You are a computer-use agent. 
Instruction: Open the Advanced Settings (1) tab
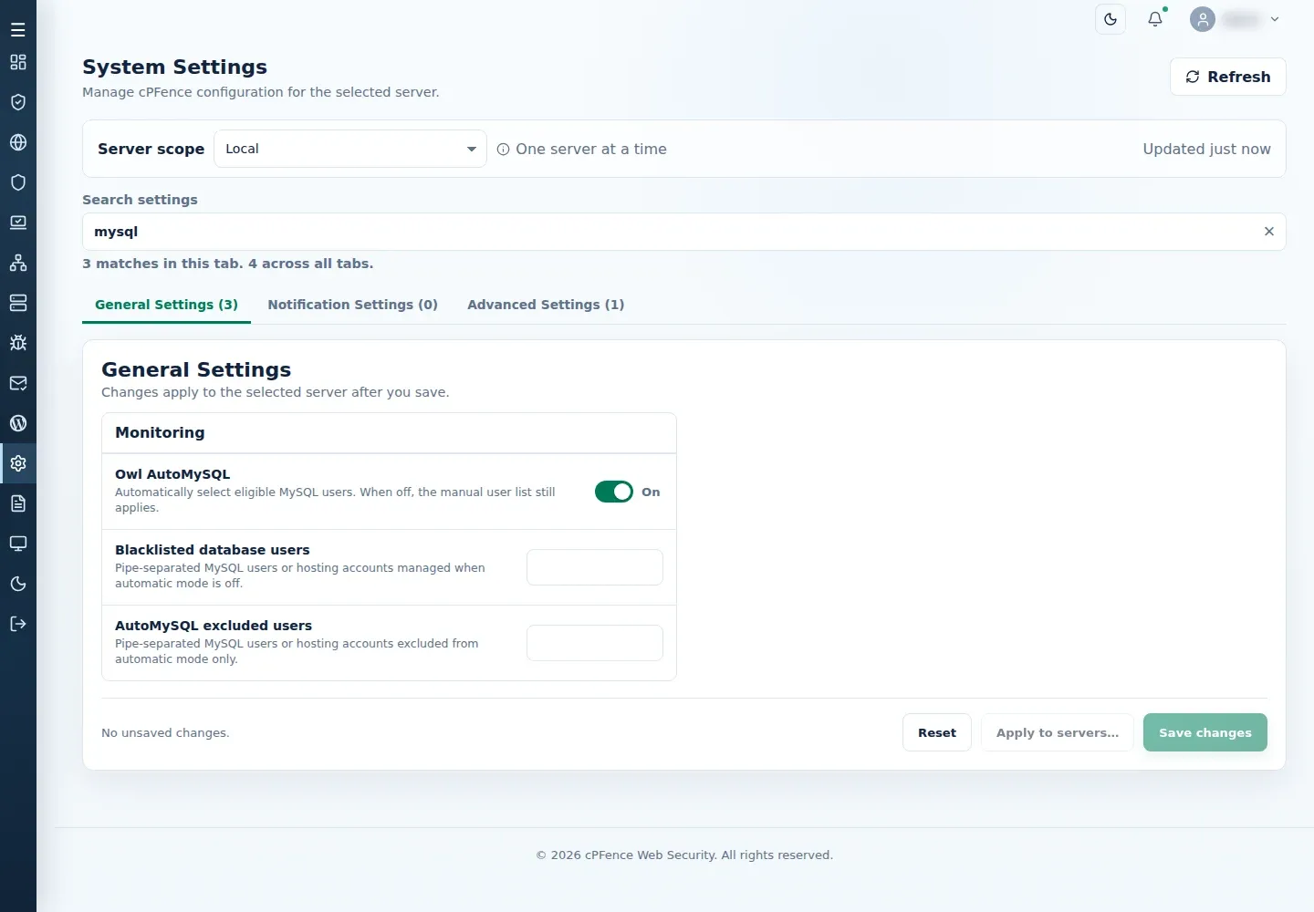coord(546,305)
